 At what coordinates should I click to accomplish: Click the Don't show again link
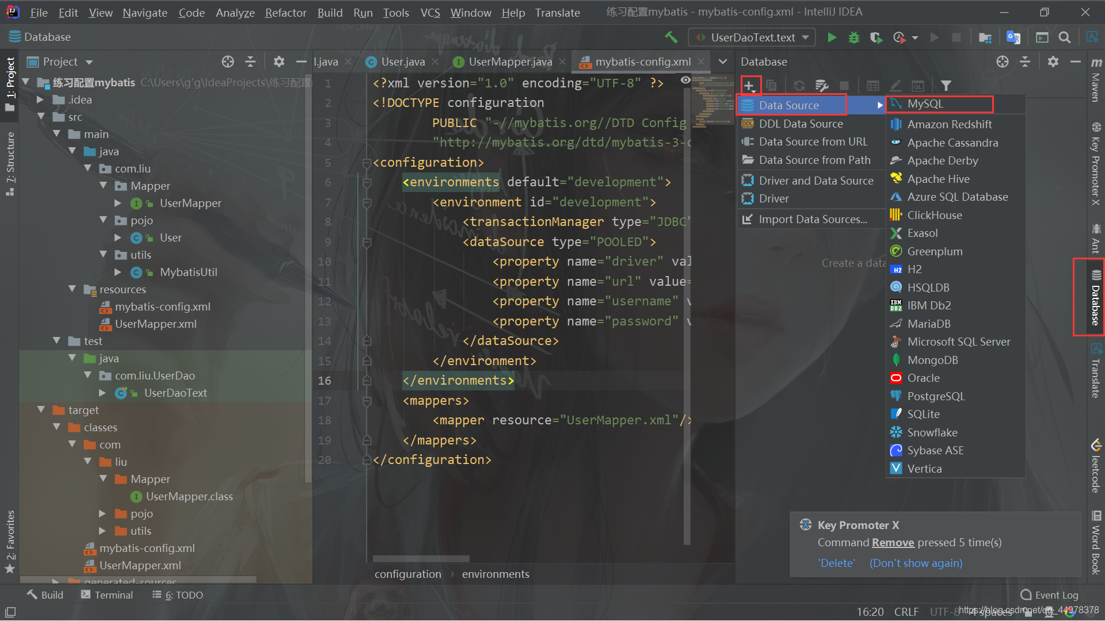click(916, 563)
